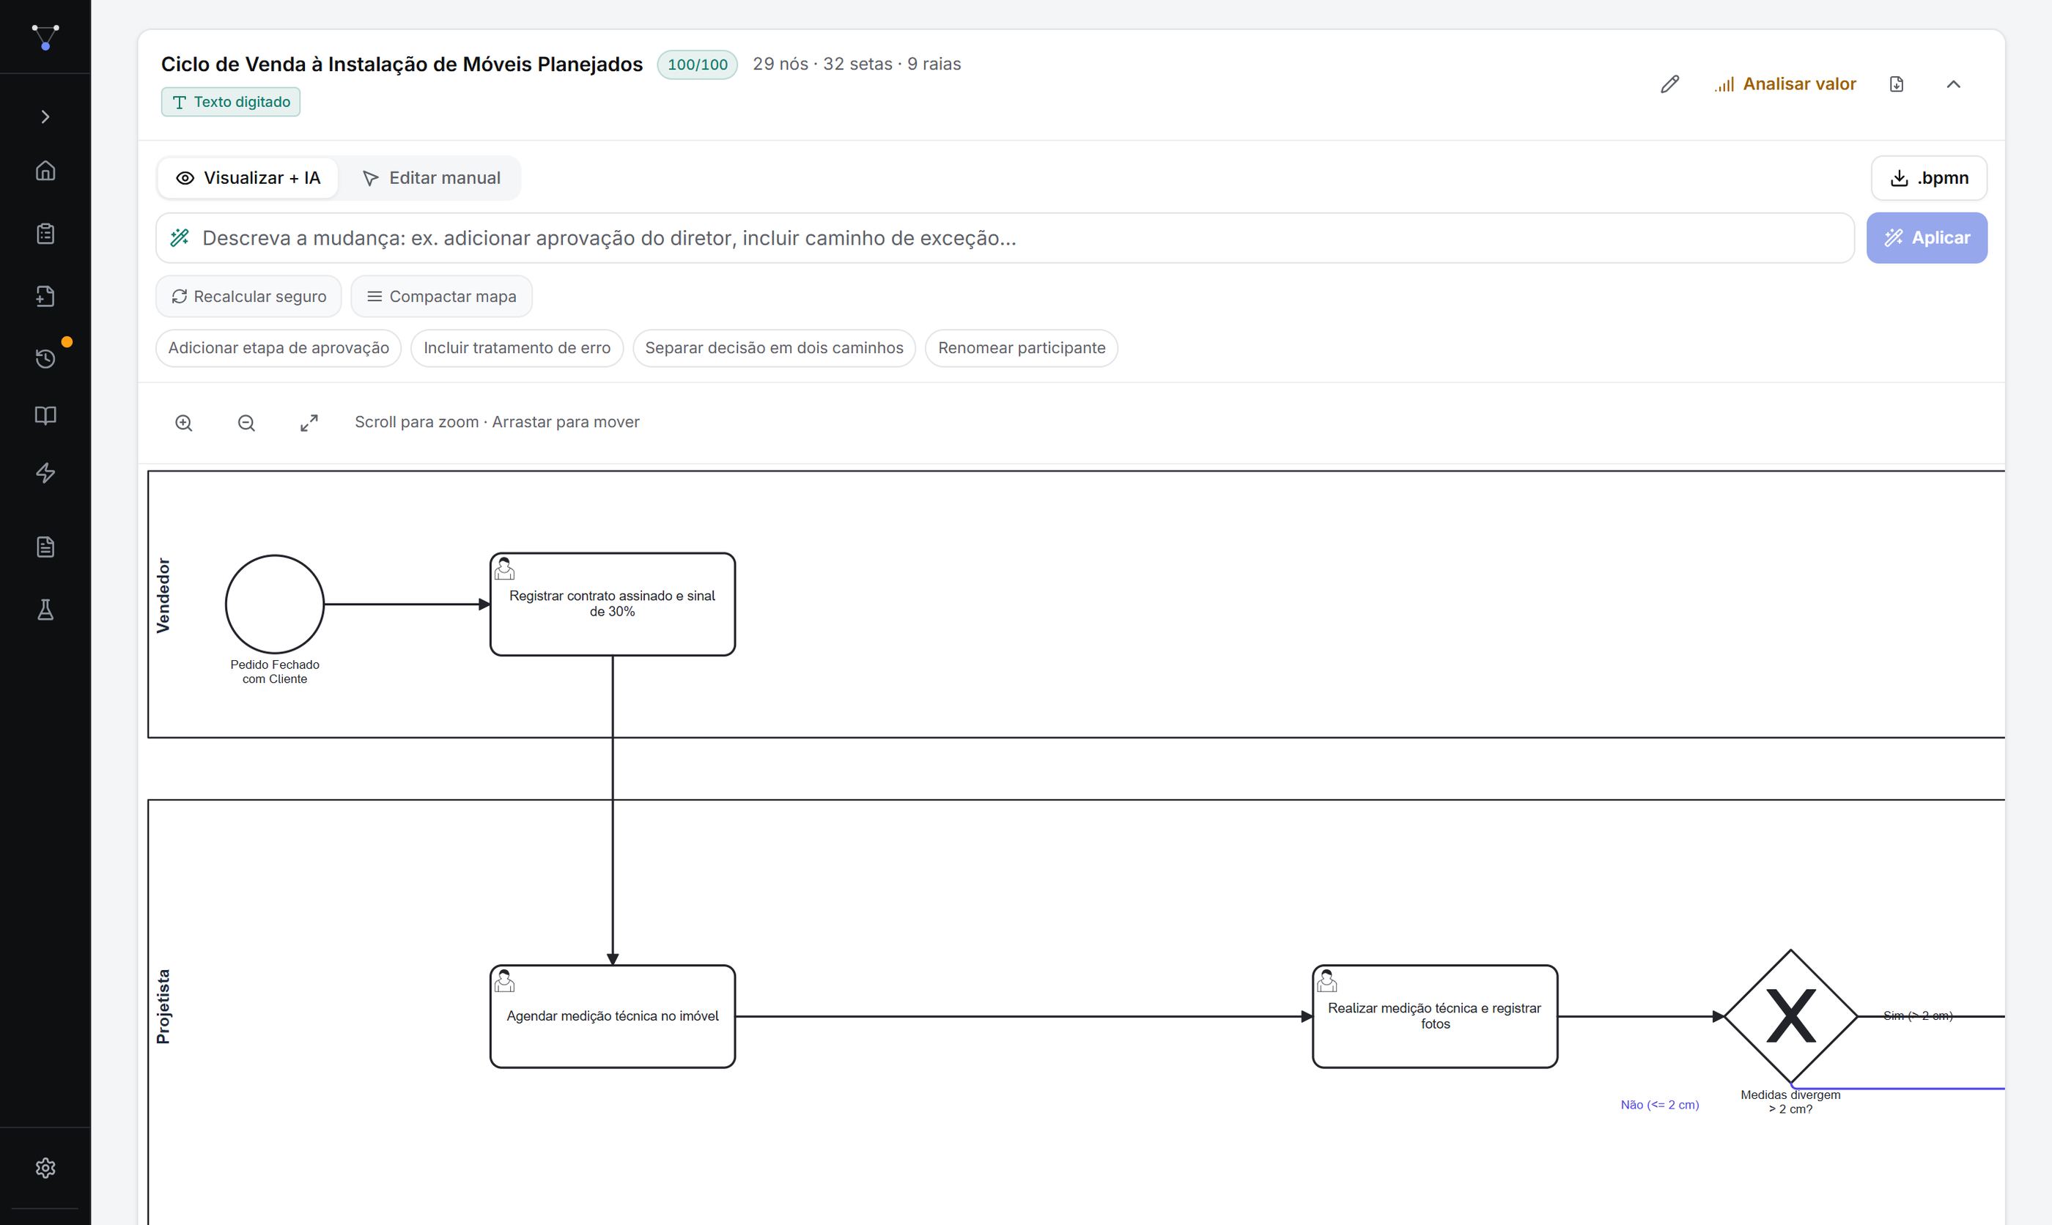Click the process title Ciclo de Venda
This screenshot has width=2052, height=1225.
point(401,64)
